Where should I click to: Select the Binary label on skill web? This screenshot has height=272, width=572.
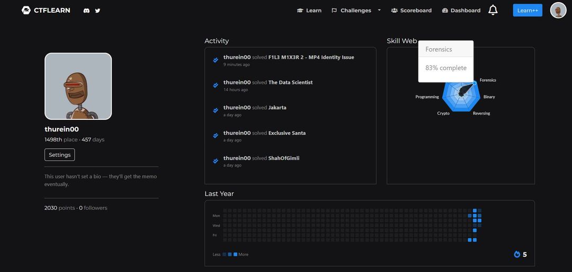[x=489, y=96]
